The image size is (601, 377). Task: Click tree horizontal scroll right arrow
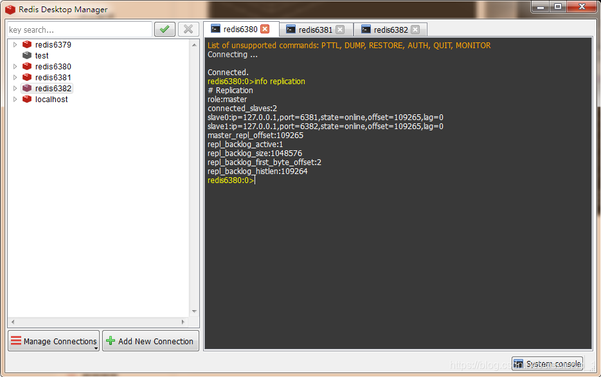(183, 322)
